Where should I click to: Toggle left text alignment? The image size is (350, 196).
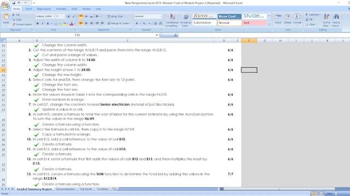tap(81, 23)
